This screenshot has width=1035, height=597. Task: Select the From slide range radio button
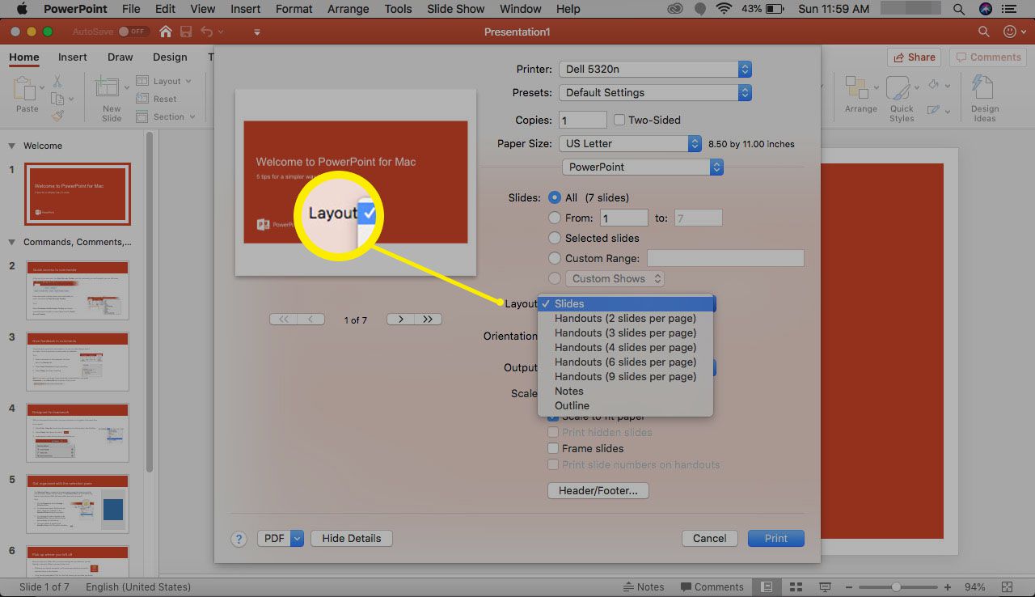pos(555,218)
